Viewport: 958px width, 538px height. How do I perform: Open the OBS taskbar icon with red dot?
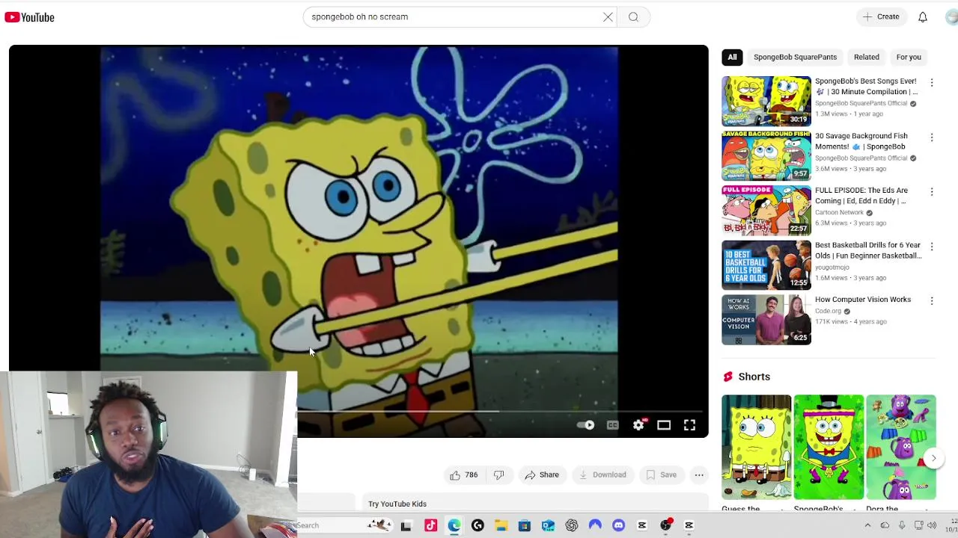(x=666, y=525)
